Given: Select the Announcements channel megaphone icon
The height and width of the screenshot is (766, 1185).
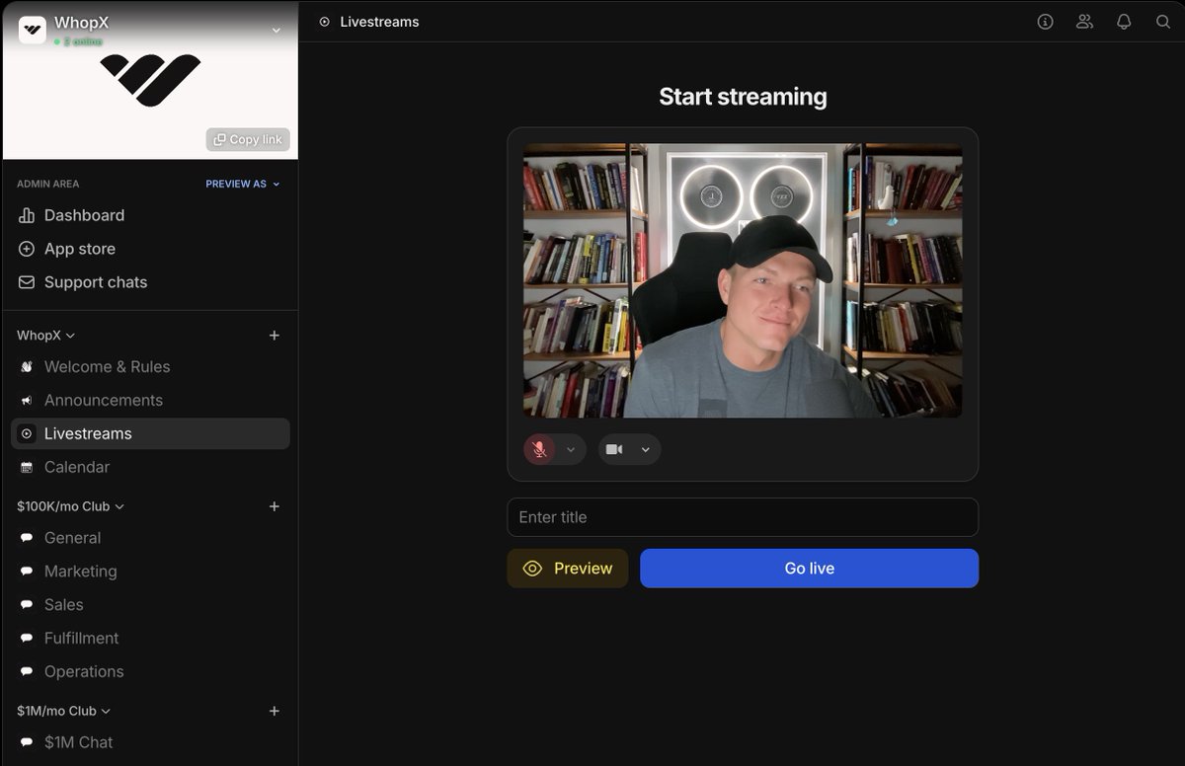Looking at the screenshot, I should click(27, 400).
